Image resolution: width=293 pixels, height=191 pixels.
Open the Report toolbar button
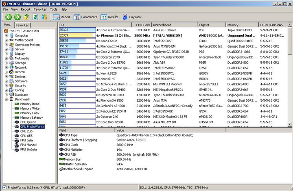(x=62, y=17)
